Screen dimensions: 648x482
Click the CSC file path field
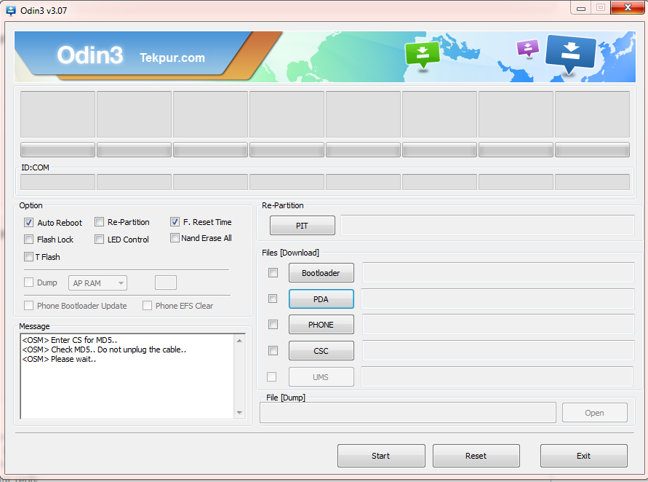pyautogui.click(x=498, y=350)
